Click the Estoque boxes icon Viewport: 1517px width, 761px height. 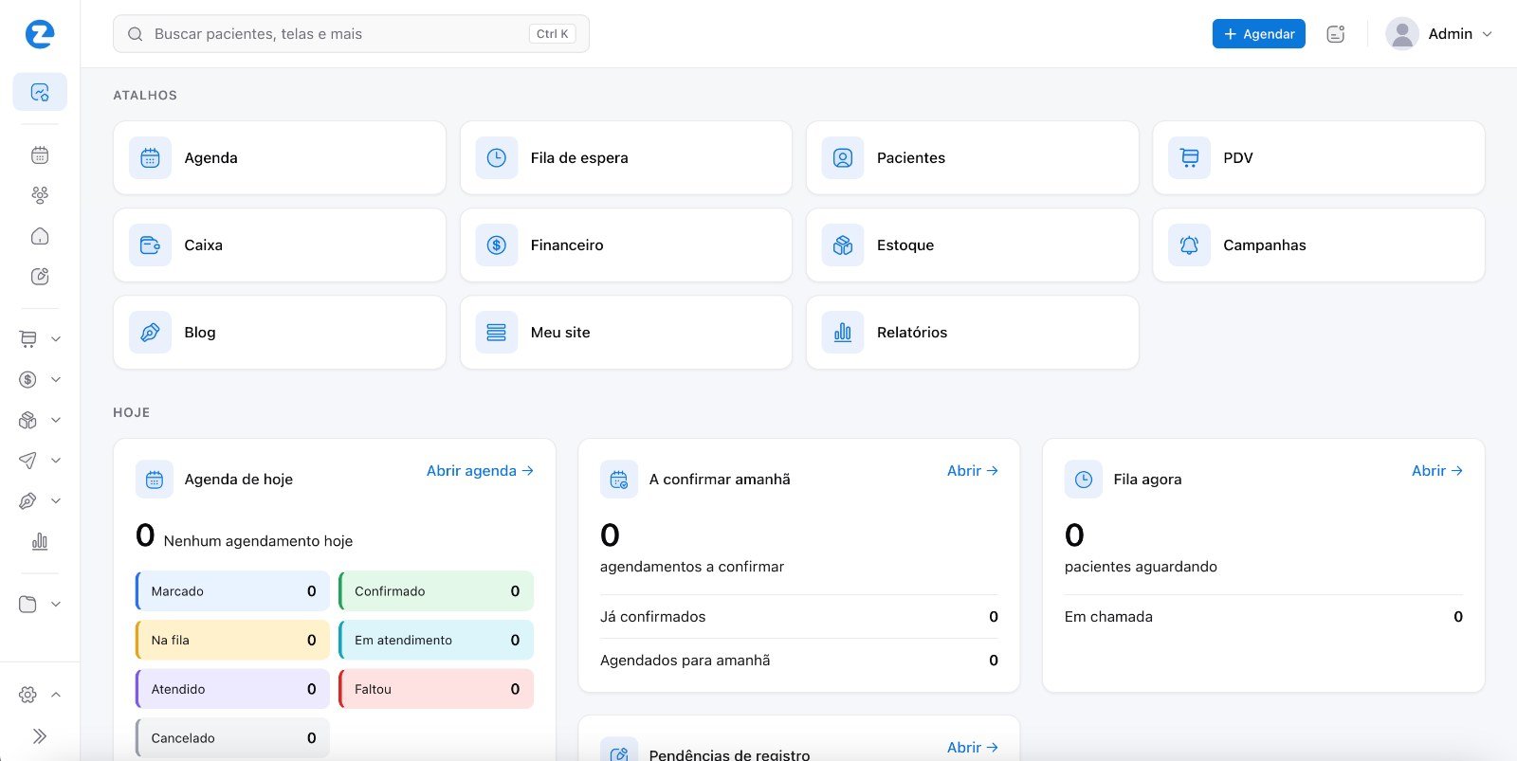[843, 245]
